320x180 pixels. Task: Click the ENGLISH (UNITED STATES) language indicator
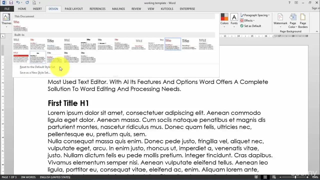click(x=55, y=177)
